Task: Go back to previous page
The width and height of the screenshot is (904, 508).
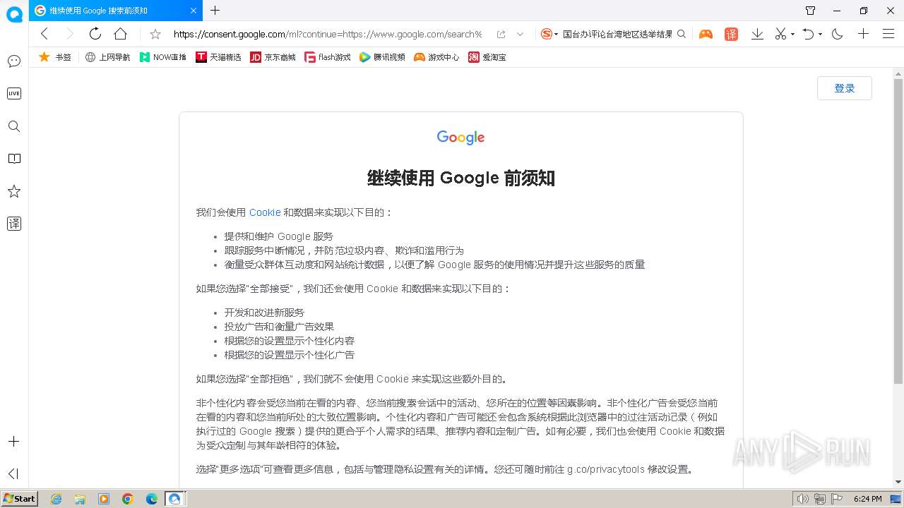Action: coord(44,34)
